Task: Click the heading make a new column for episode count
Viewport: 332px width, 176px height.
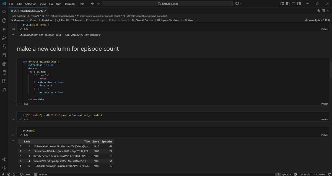Action: pyautogui.click(x=68, y=49)
